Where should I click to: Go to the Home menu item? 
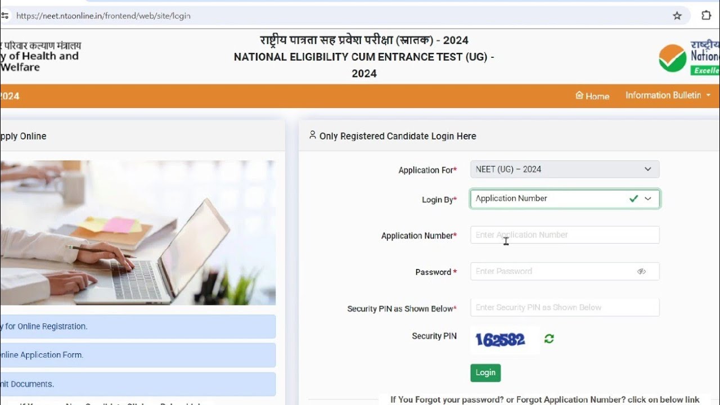click(592, 96)
